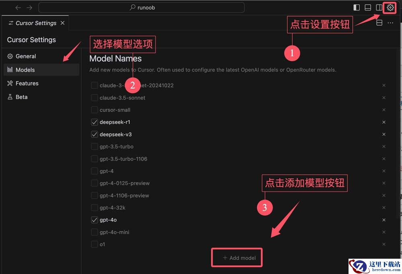Open the General settings section
This screenshot has width=402, height=274.
(x=41, y=56)
